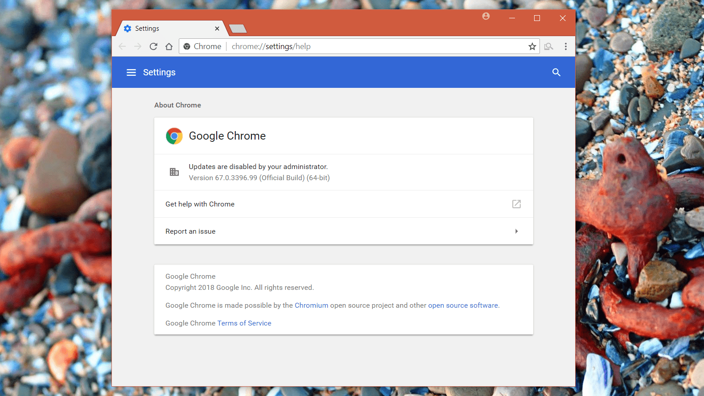Close the Chrome window

coord(563,18)
